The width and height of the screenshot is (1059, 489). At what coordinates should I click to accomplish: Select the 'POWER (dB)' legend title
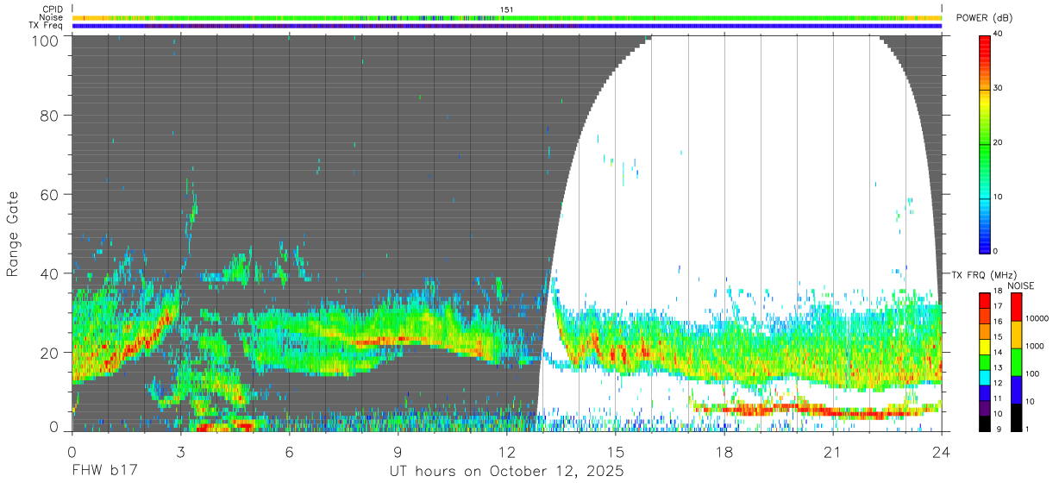point(984,18)
